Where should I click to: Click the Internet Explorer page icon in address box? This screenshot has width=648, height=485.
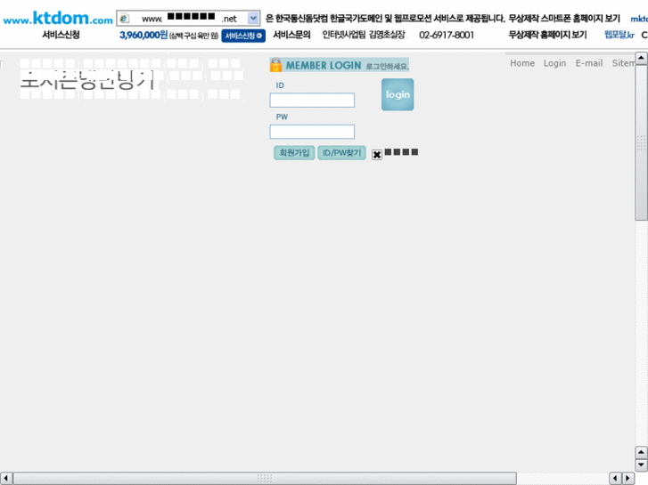124,19
